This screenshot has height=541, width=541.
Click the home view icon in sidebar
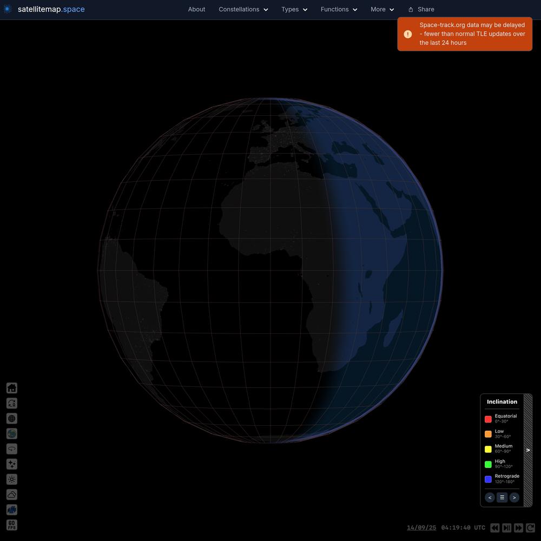coord(11,388)
